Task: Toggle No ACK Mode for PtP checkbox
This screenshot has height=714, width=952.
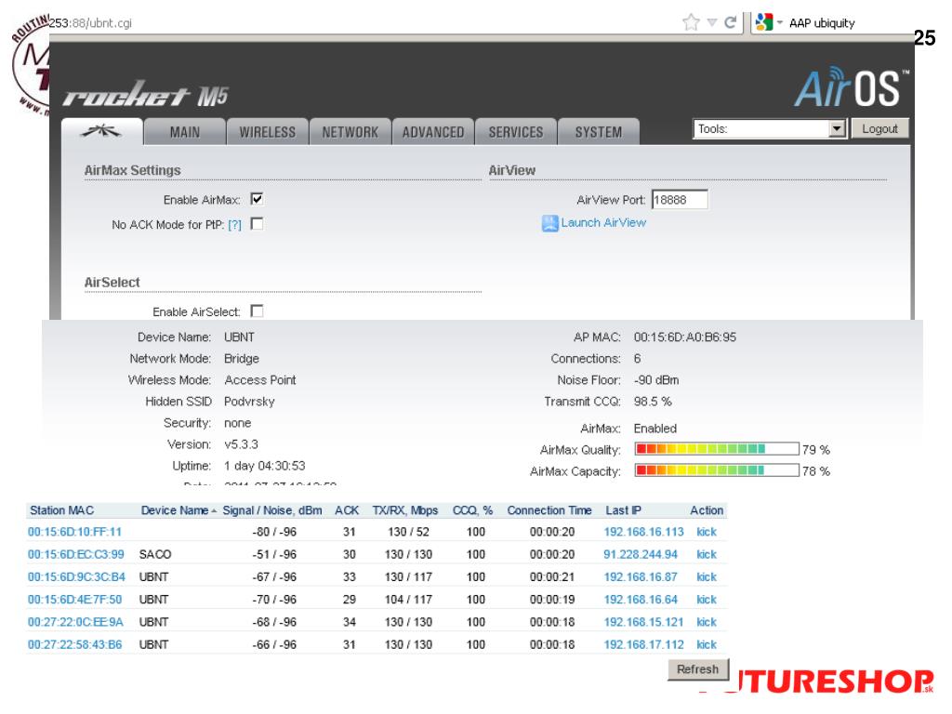Action: click(257, 224)
